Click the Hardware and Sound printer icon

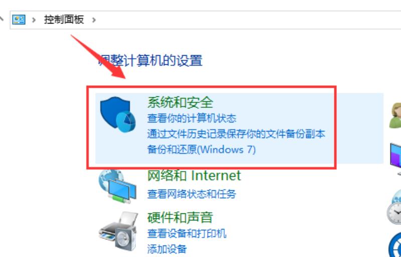[118, 231]
